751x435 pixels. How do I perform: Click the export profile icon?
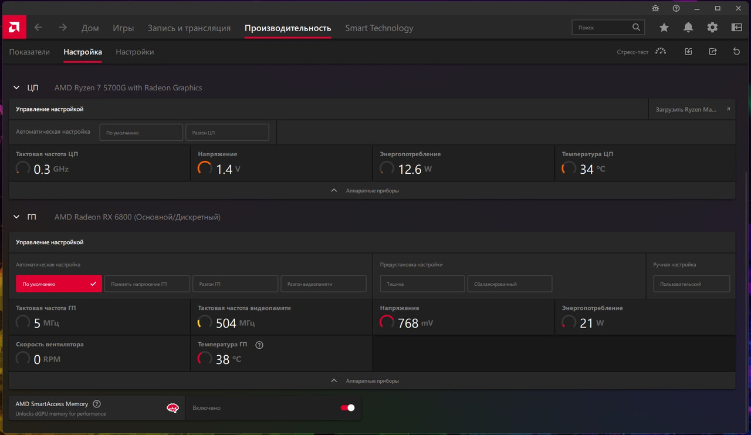point(713,52)
